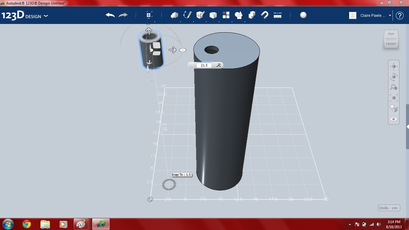Viewport: 409px width, 230px height.
Task: Open the Construct tool
Action: (200, 15)
